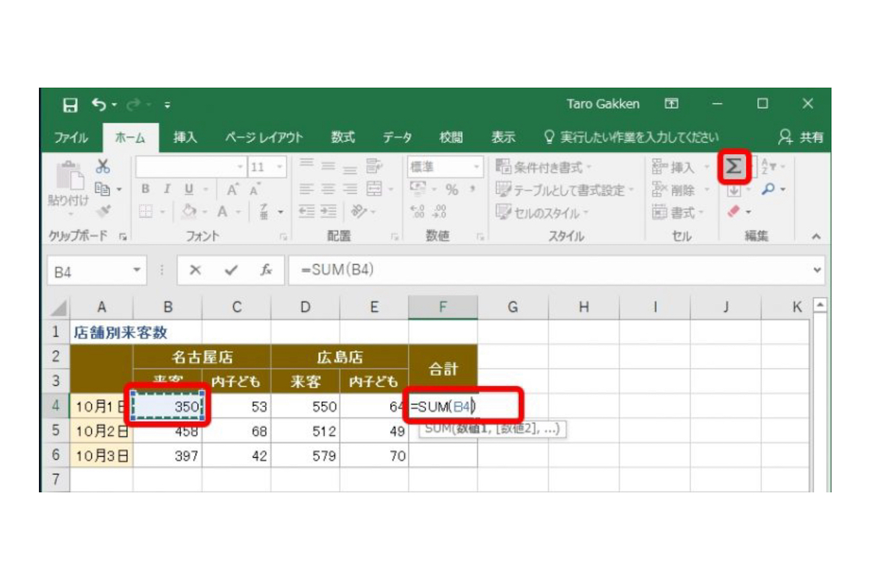Cancel formula entry with the X icon

195,270
